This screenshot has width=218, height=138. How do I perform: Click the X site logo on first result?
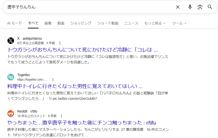(x=11, y=41)
